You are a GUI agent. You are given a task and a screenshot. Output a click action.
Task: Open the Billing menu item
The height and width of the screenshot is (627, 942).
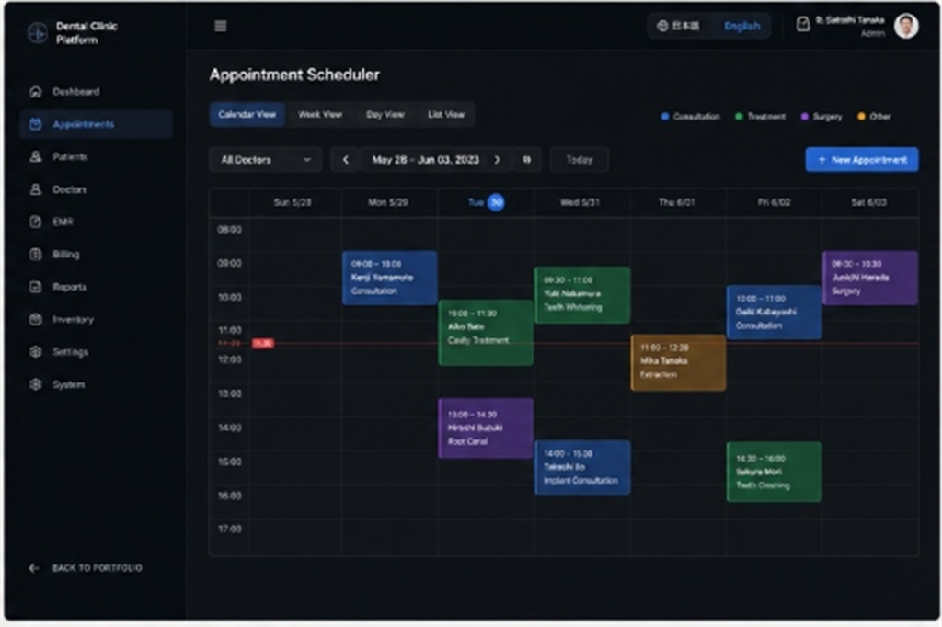(x=96, y=254)
